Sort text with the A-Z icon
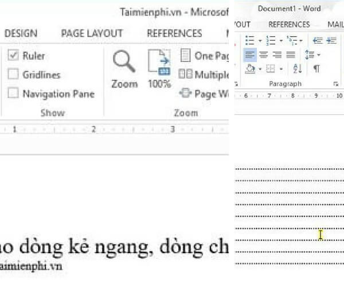 298,69
